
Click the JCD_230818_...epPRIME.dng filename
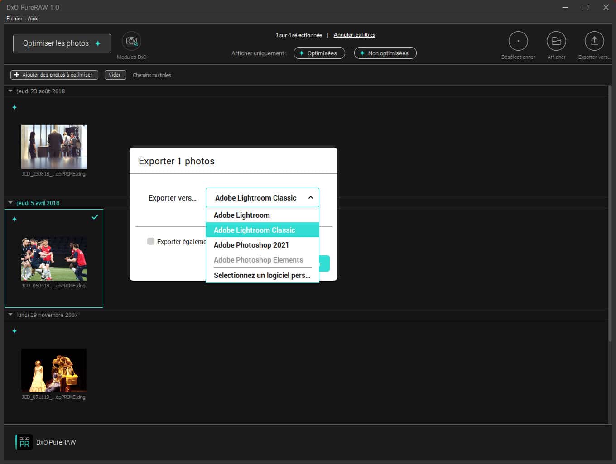point(53,174)
